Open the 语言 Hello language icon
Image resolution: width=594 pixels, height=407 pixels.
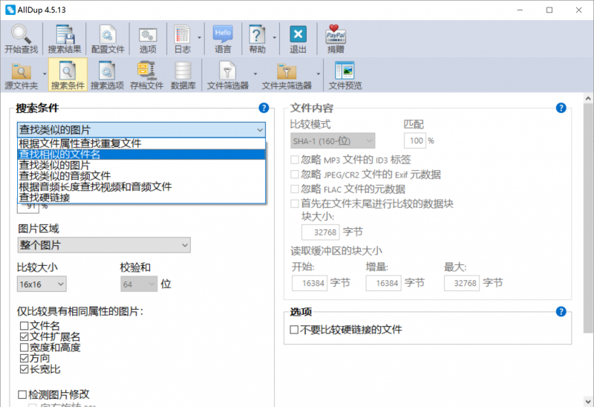click(x=222, y=34)
